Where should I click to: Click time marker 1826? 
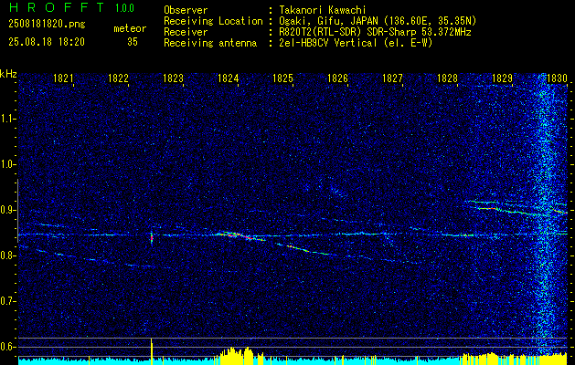click(337, 78)
